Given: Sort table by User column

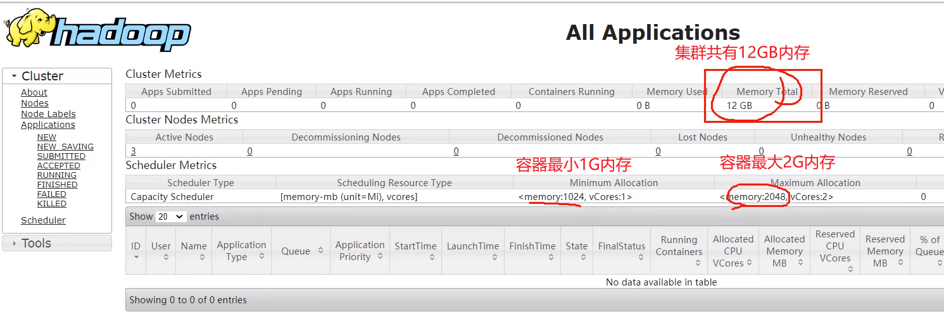Looking at the screenshot, I should 161,251.
